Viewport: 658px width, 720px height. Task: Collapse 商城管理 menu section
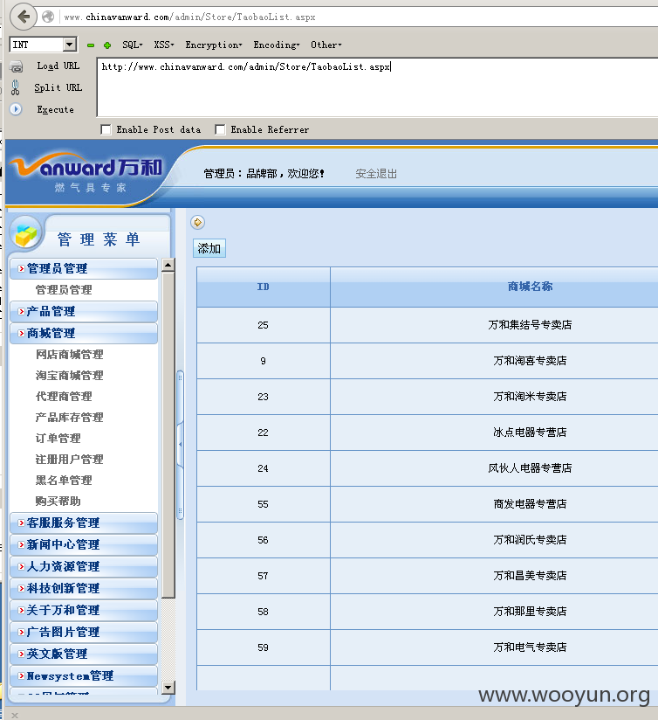[x=84, y=334]
